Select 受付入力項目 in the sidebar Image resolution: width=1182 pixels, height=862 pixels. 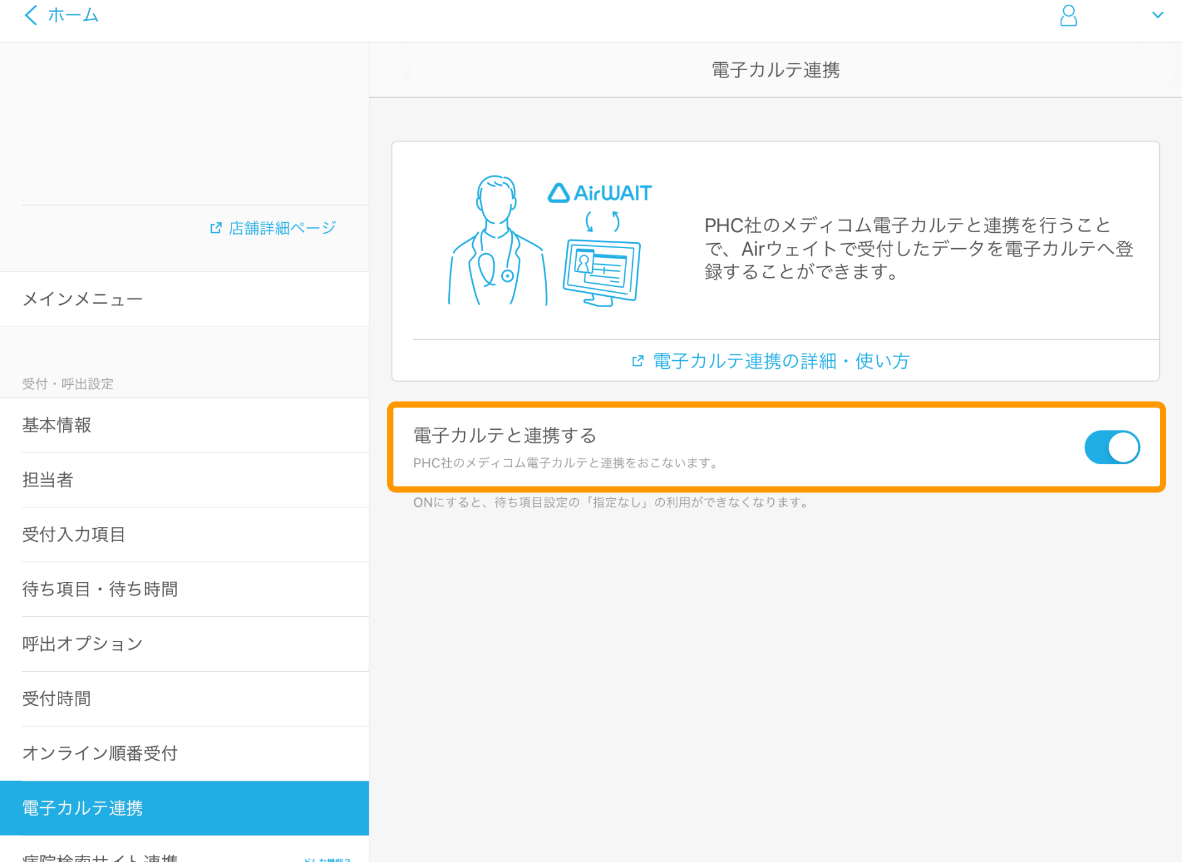[x=185, y=534]
